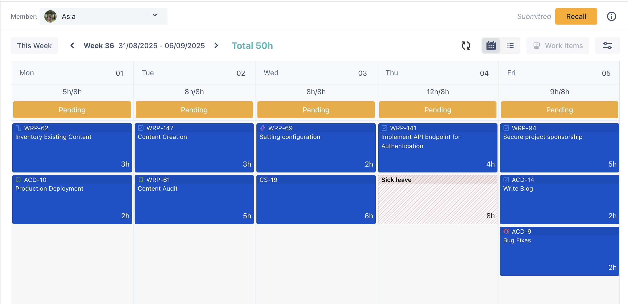Click the Sick leave block on Thursday
Image resolution: width=628 pixels, height=304 pixels.
coord(438,200)
